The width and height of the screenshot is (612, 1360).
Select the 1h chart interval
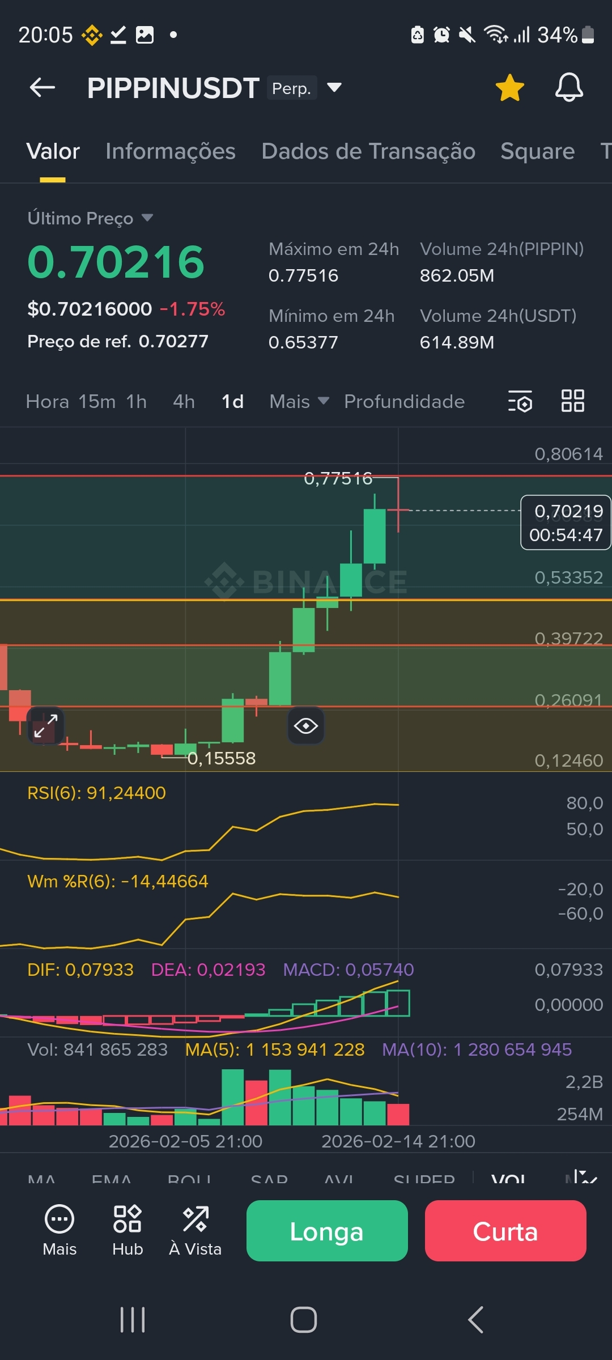pyautogui.click(x=137, y=402)
